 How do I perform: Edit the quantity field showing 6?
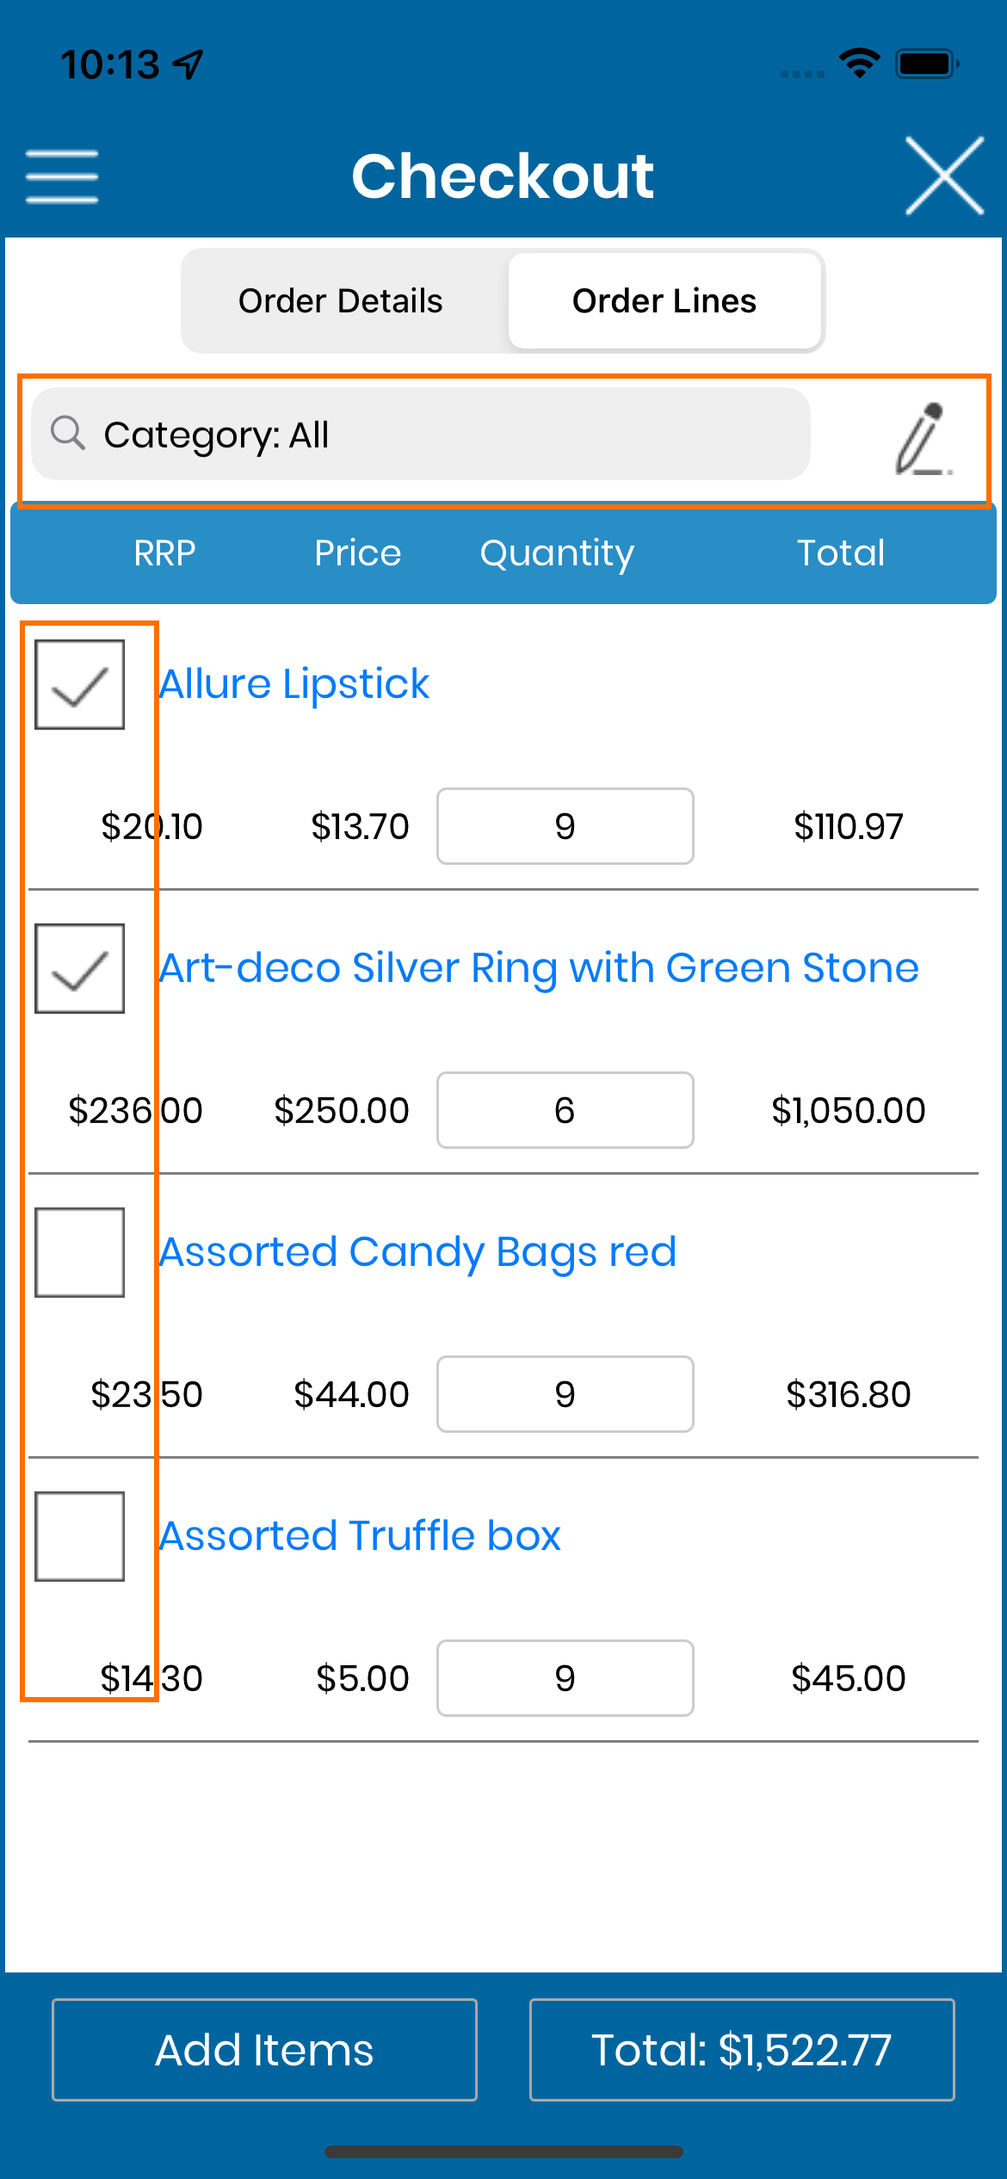[x=565, y=1110]
